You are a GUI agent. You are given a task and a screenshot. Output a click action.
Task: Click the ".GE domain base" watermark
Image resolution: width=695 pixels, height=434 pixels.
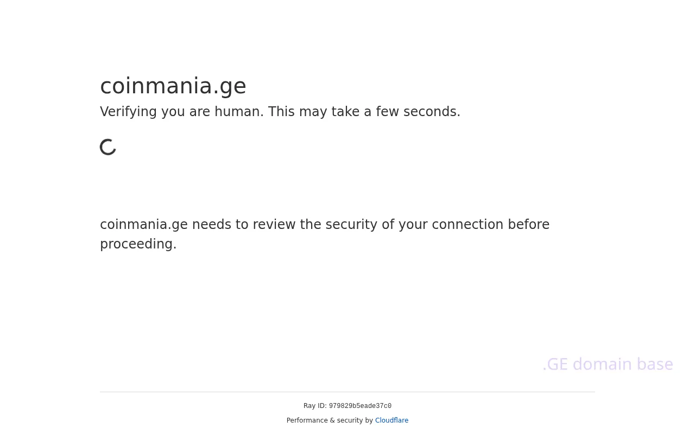coord(608,364)
